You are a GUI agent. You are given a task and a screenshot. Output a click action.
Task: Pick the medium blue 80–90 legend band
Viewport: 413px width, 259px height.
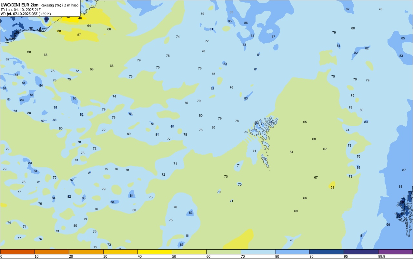[x=292, y=252]
